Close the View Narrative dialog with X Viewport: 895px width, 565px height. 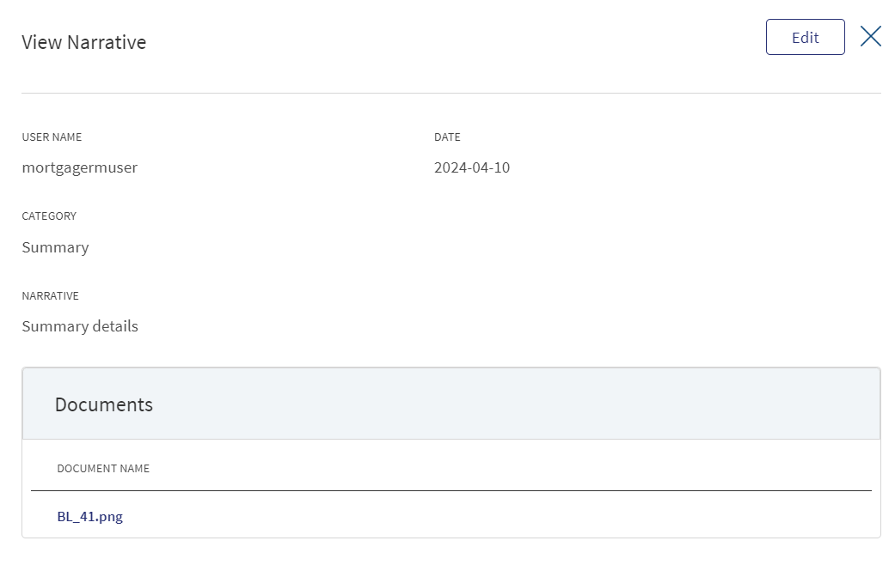(x=870, y=36)
